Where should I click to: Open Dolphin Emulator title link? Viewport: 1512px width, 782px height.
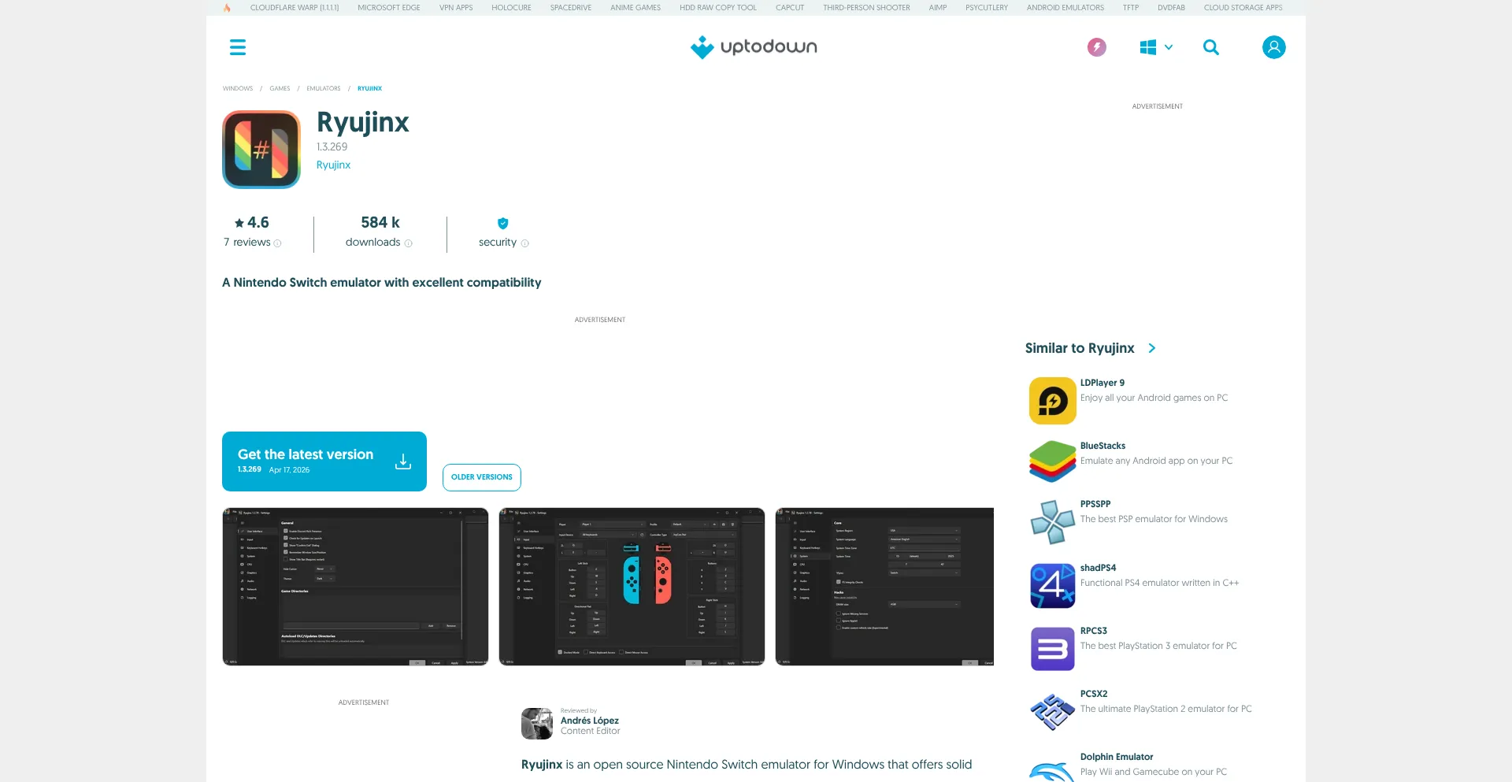pos(1117,757)
